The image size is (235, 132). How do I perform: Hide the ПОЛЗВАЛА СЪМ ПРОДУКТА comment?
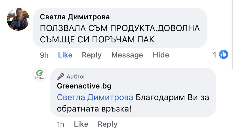click(x=161, y=55)
